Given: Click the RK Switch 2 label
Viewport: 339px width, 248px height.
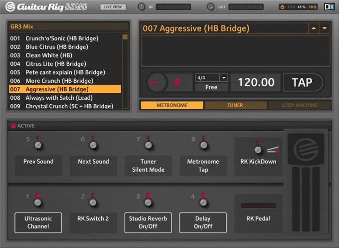Looking at the screenshot, I should (x=93, y=223).
